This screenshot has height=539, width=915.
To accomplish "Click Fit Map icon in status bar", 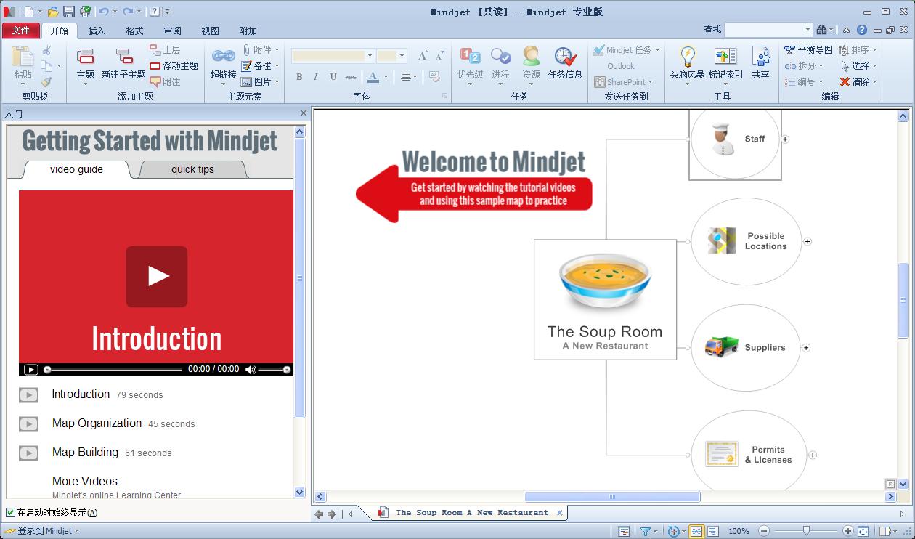I will pyautogui.click(x=863, y=532).
